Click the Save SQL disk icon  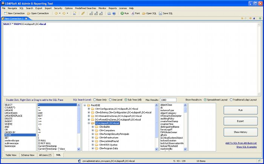(x=161, y=13)
